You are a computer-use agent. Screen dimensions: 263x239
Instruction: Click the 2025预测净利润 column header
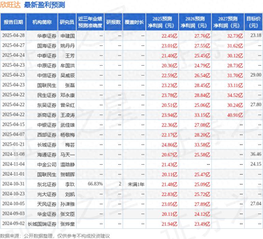point(162,22)
